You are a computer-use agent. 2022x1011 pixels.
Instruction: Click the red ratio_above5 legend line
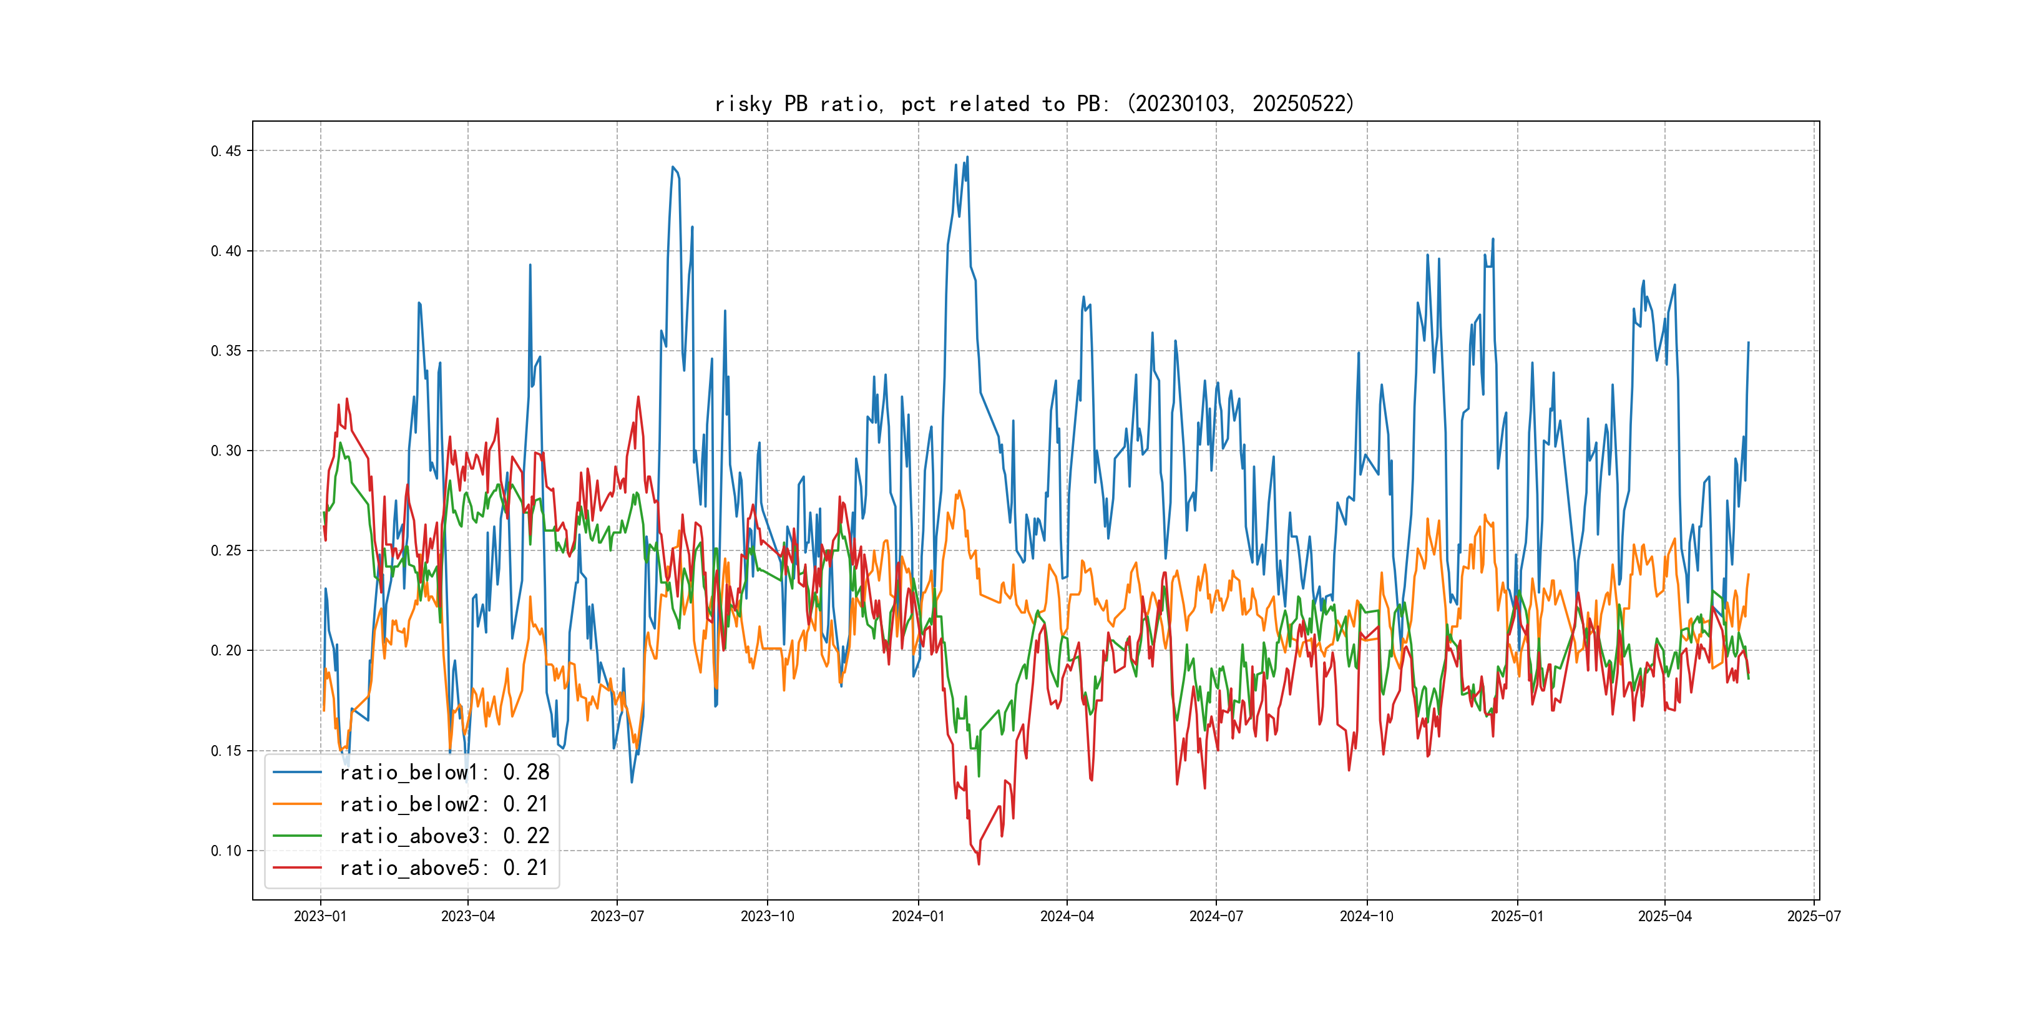296,867
